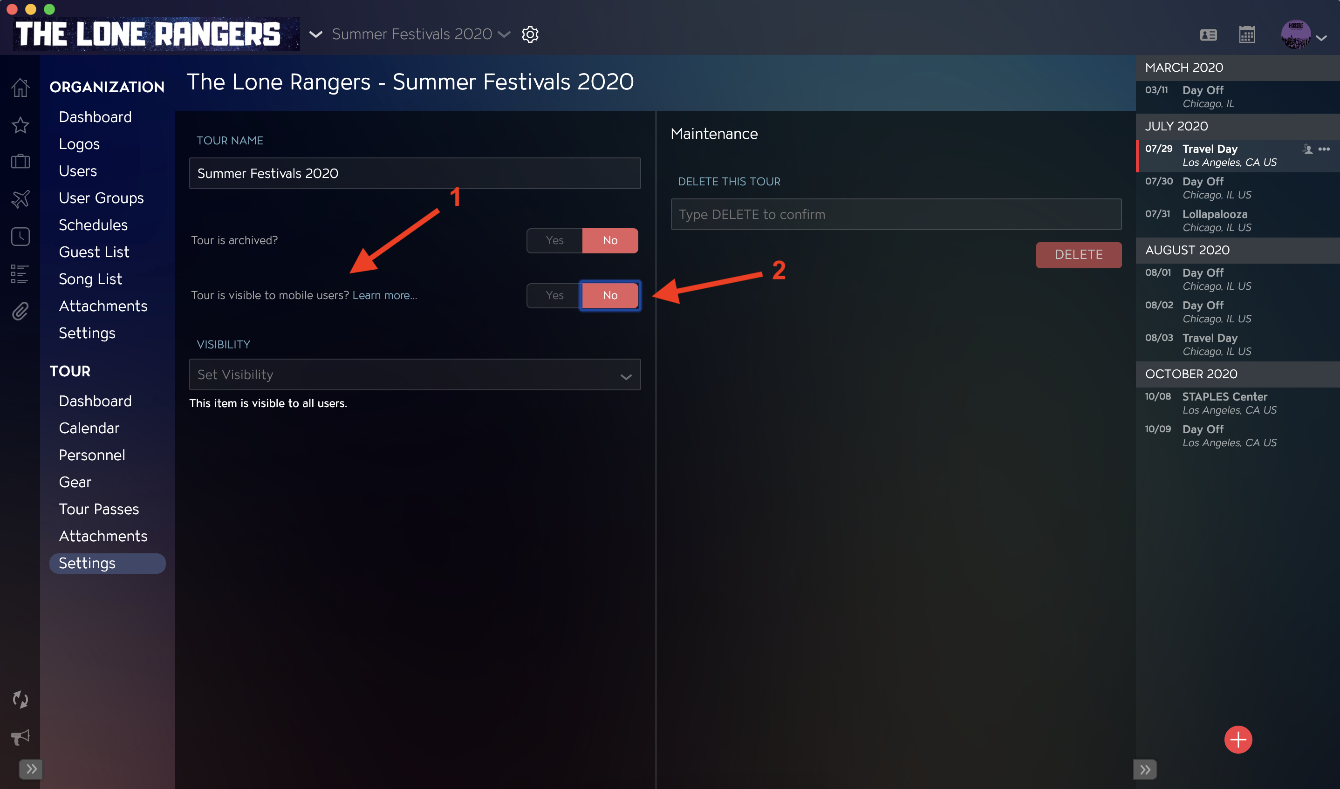Open the home icon in left rail
The height and width of the screenshot is (789, 1340).
[20, 88]
